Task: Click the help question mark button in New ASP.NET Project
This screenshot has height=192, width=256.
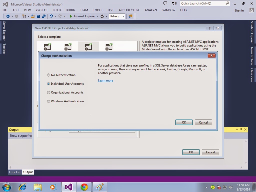Action: point(210,28)
